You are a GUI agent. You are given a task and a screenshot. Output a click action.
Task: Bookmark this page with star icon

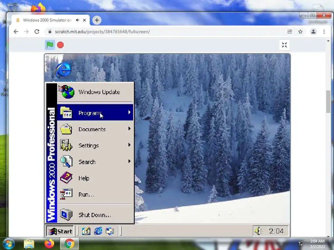point(300,32)
